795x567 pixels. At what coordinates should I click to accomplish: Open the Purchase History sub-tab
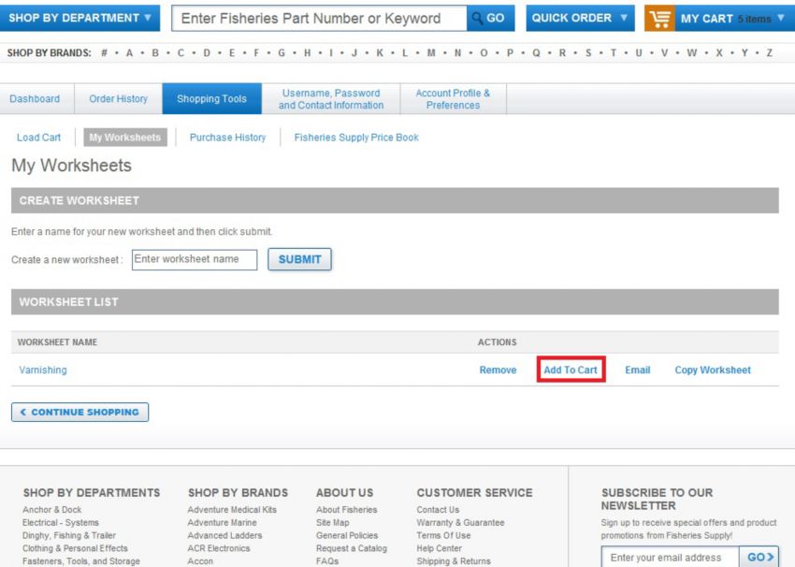[227, 138]
